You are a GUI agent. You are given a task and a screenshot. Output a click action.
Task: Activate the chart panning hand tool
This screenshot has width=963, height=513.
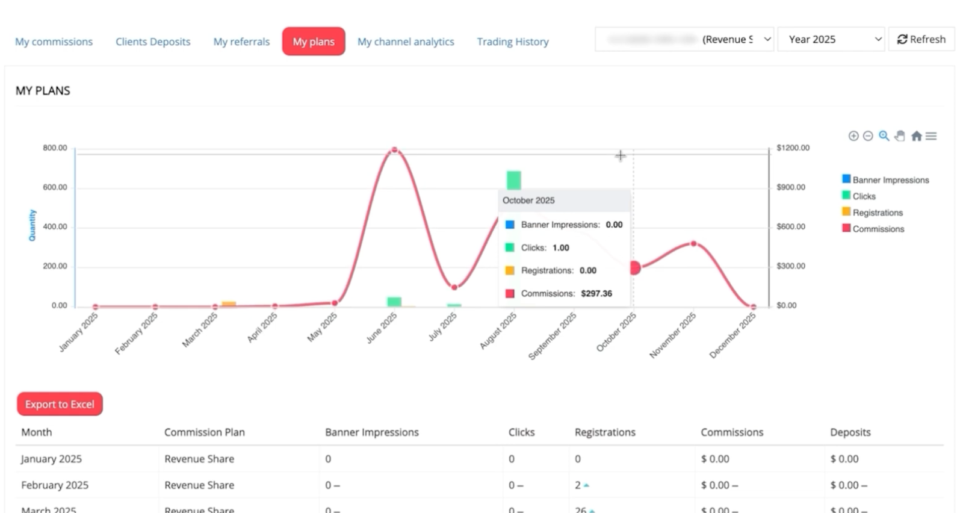[x=900, y=136]
